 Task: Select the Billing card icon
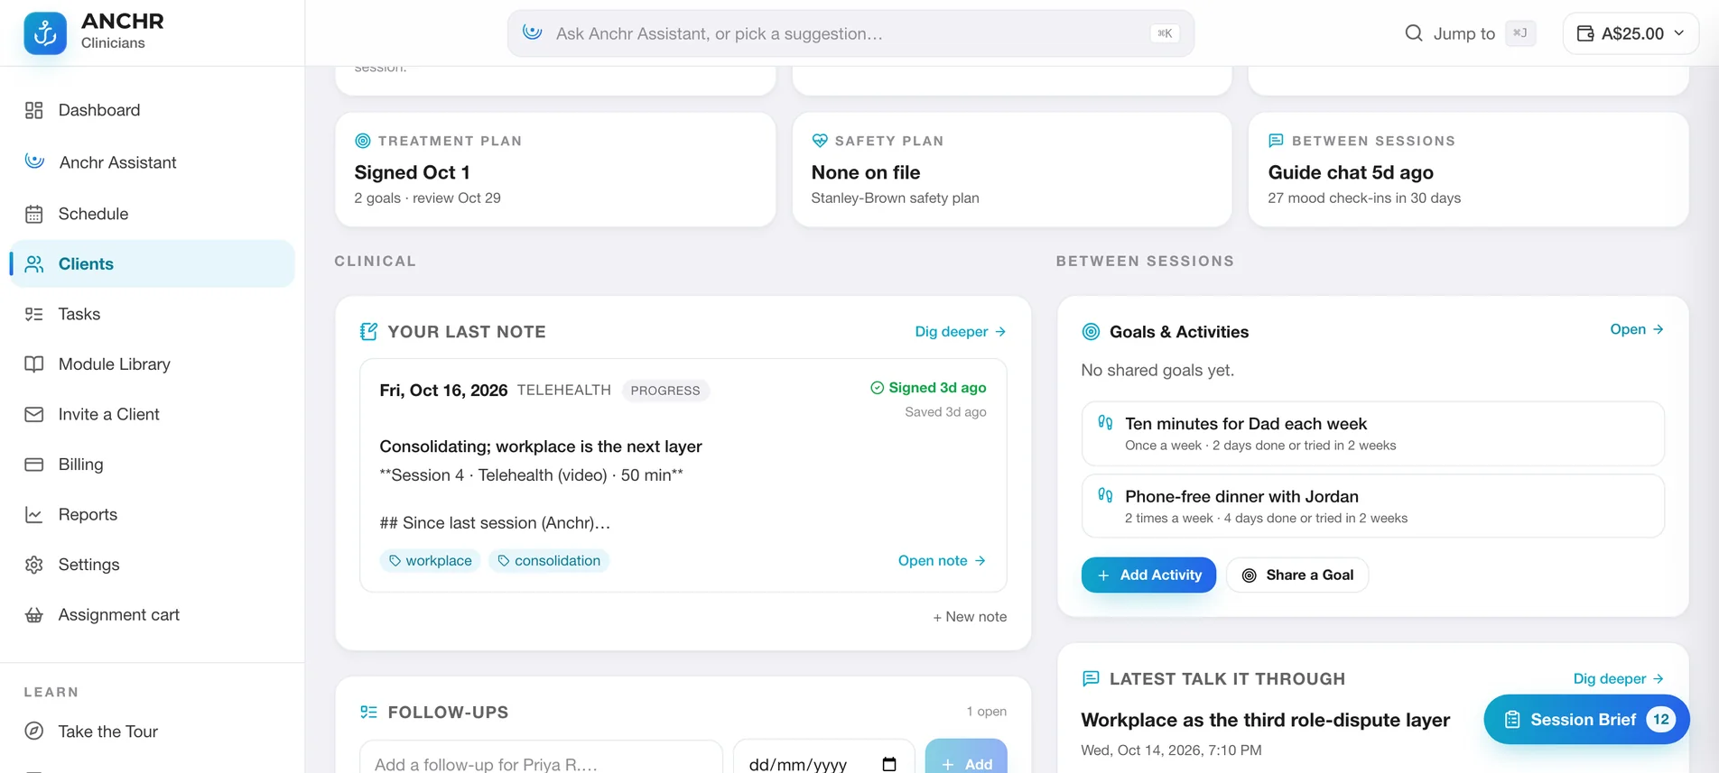pyautogui.click(x=34, y=465)
